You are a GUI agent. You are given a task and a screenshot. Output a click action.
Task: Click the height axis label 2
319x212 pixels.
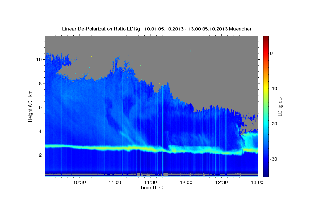pos(40,155)
